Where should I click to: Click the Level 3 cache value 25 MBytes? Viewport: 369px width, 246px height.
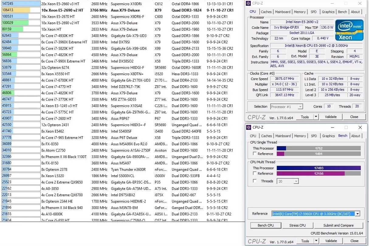click(332, 95)
